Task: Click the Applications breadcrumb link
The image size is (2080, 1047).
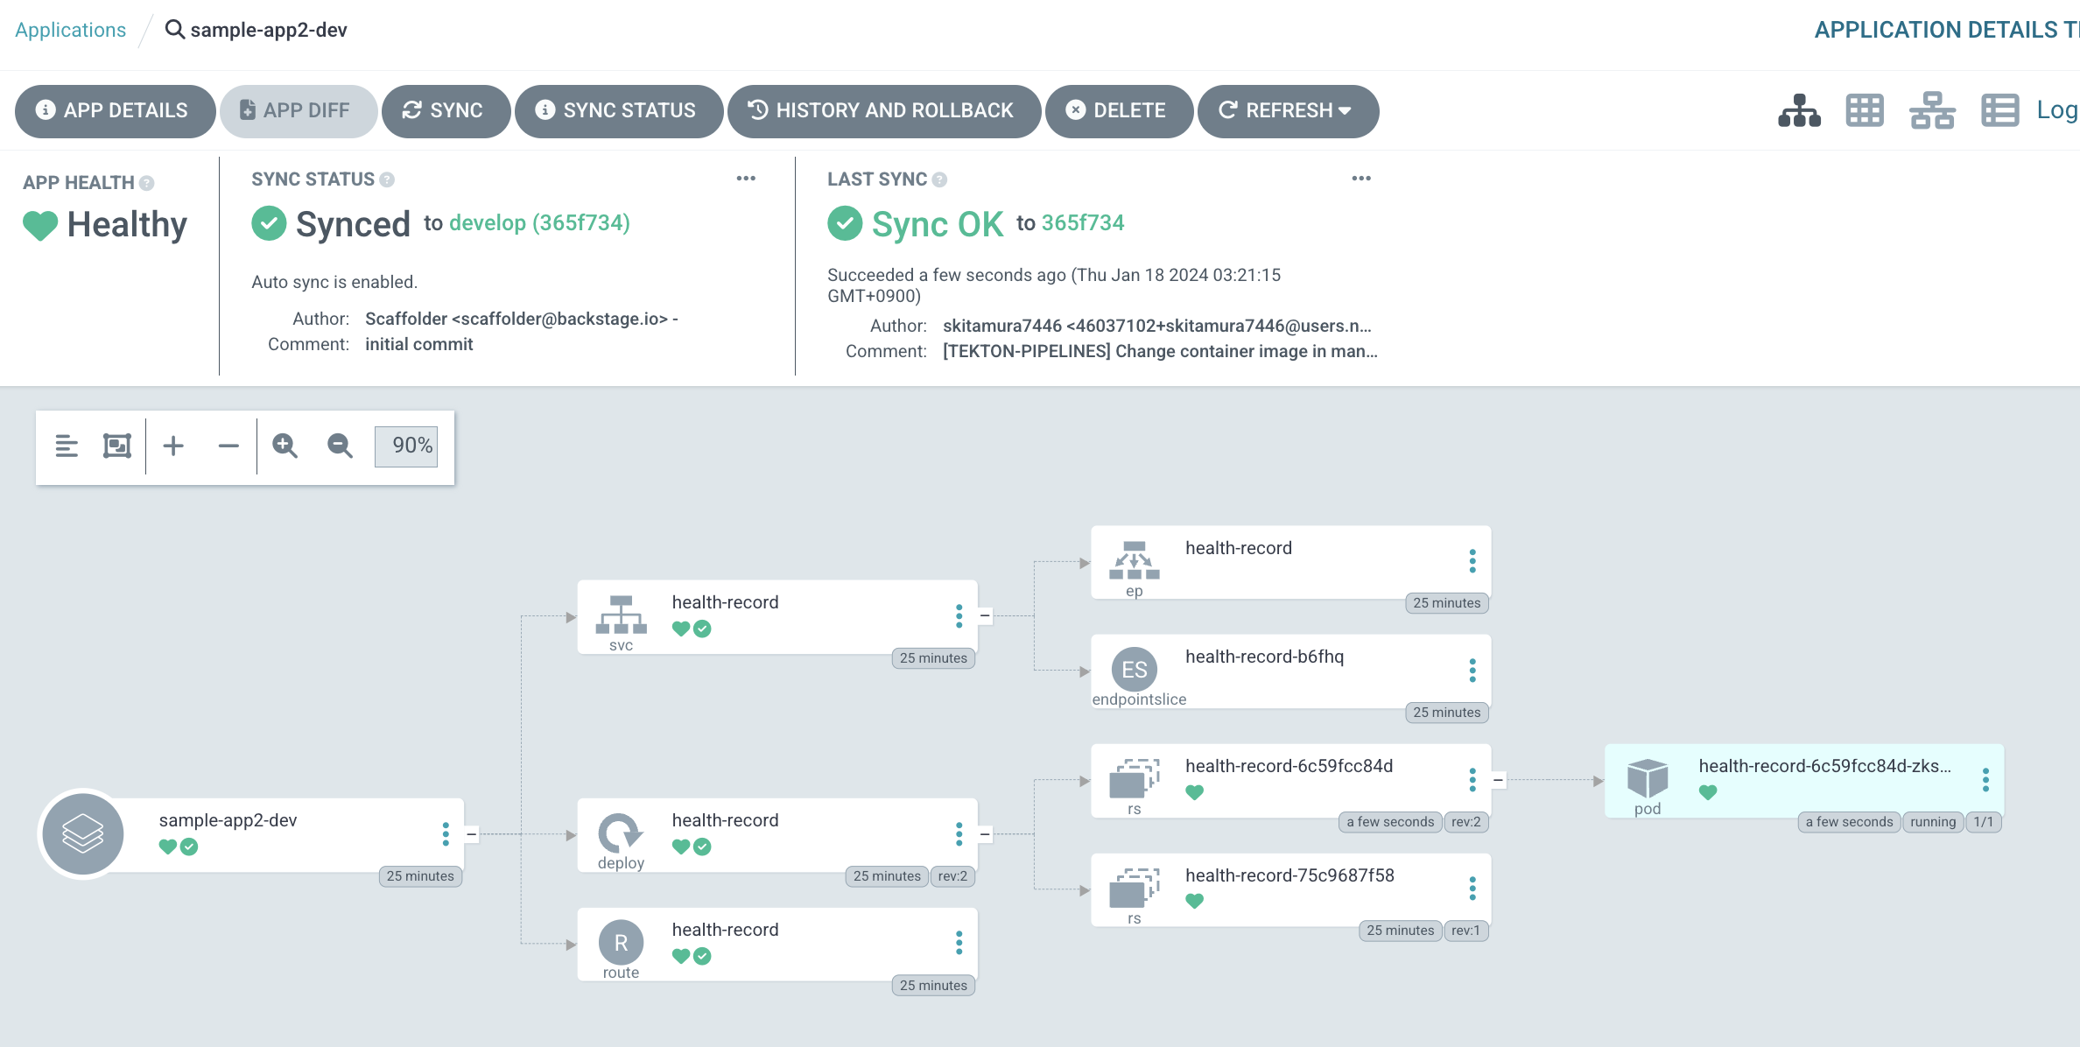Action: (70, 30)
